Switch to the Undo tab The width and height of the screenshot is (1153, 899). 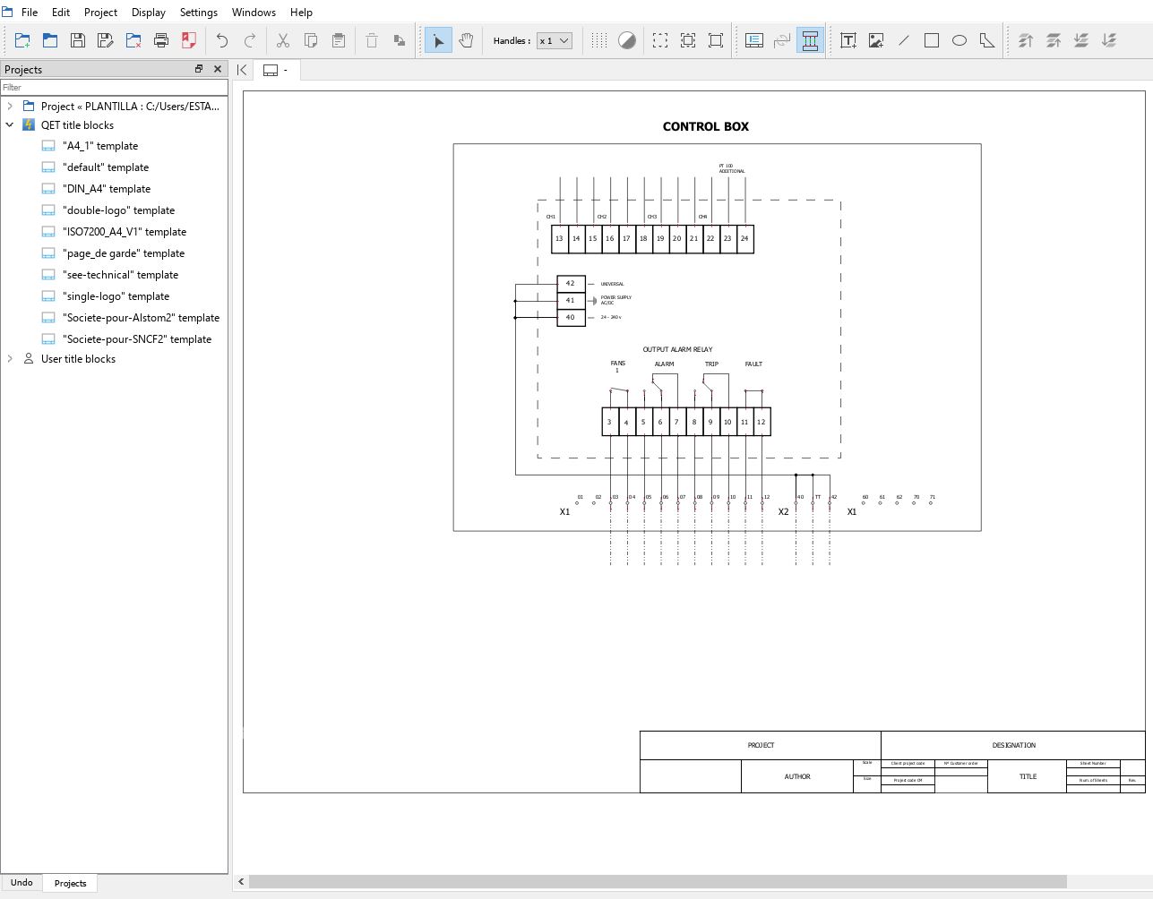22,883
